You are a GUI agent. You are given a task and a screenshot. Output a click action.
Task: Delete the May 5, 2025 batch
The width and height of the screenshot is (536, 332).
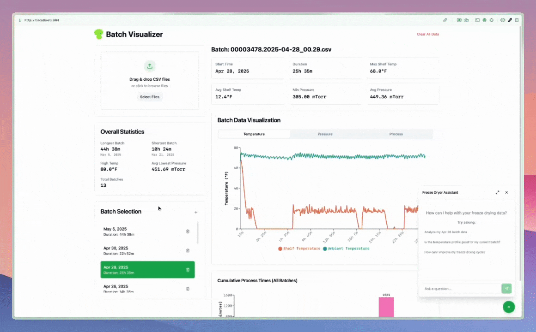click(188, 231)
